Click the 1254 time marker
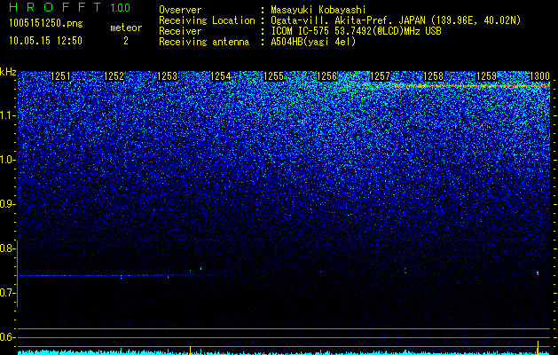The image size is (558, 355). [x=220, y=76]
